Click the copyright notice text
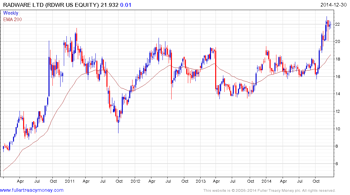350x195 pixels. pyautogui.click(x=270, y=190)
